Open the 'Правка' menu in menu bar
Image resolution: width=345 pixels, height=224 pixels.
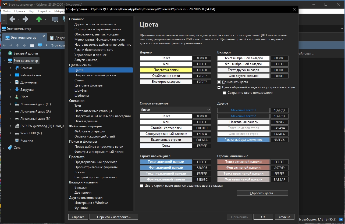(20, 11)
